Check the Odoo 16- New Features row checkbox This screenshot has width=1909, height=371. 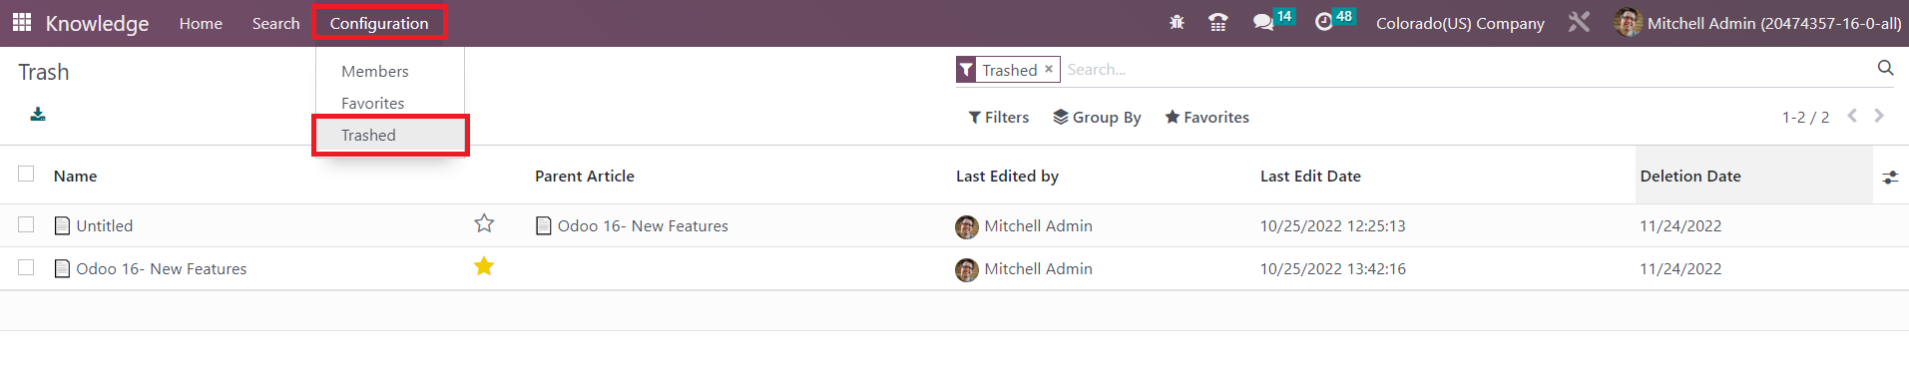click(x=26, y=267)
